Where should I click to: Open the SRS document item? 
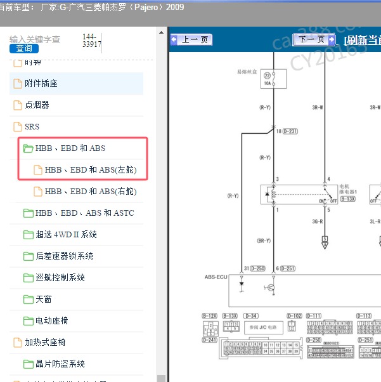(76, 127)
